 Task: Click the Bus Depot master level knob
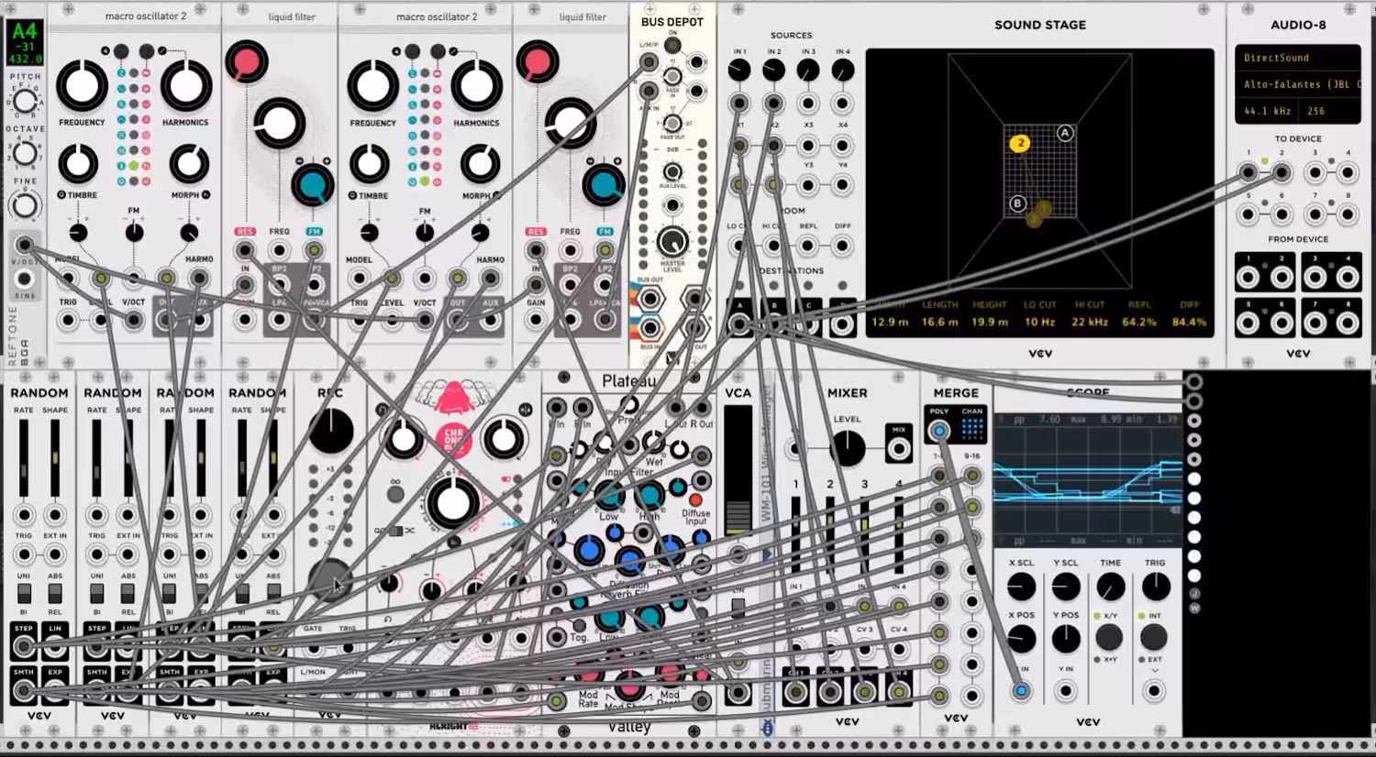coord(672,242)
